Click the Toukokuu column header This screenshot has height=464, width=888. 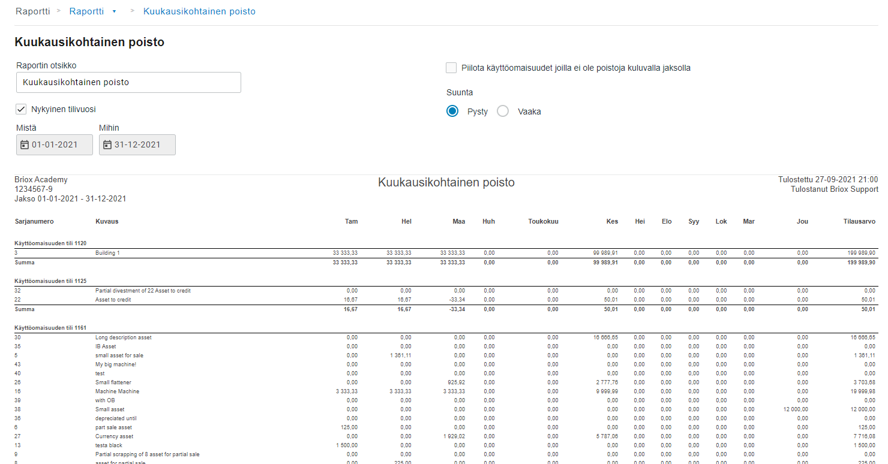(543, 221)
